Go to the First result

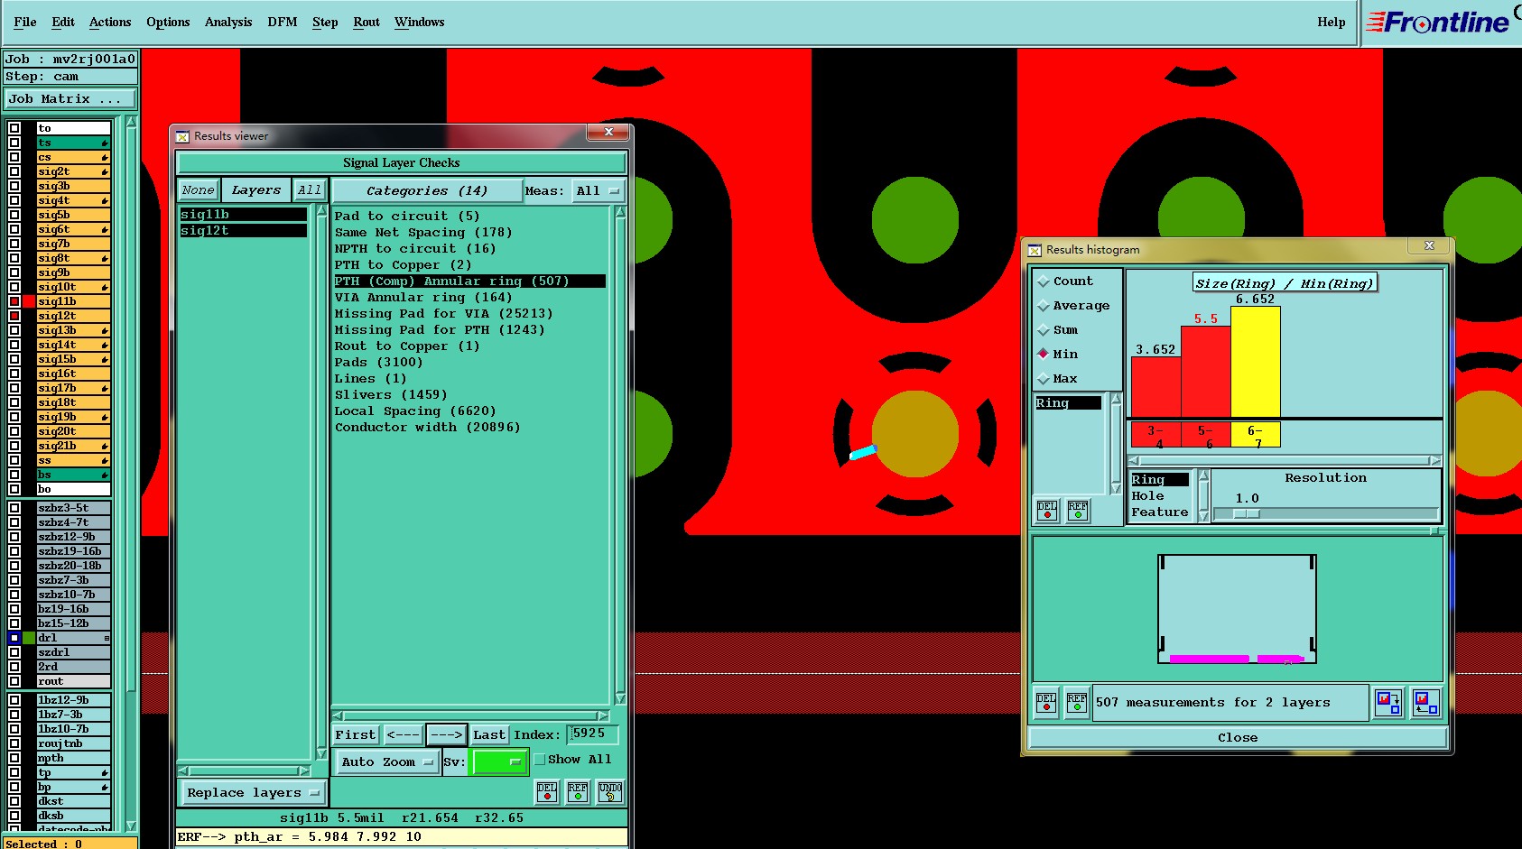(356, 735)
